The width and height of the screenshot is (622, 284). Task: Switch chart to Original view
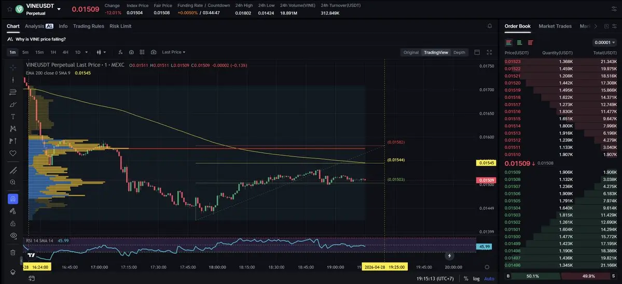click(x=411, y=52)
